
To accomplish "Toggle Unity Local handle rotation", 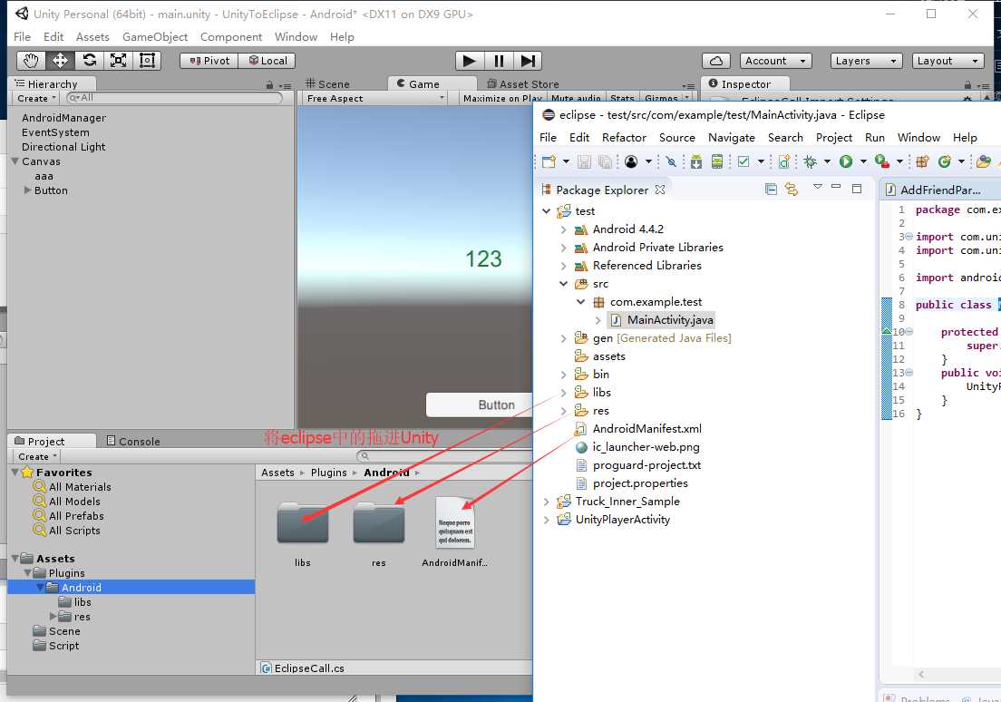I will [x=267, y=61].
